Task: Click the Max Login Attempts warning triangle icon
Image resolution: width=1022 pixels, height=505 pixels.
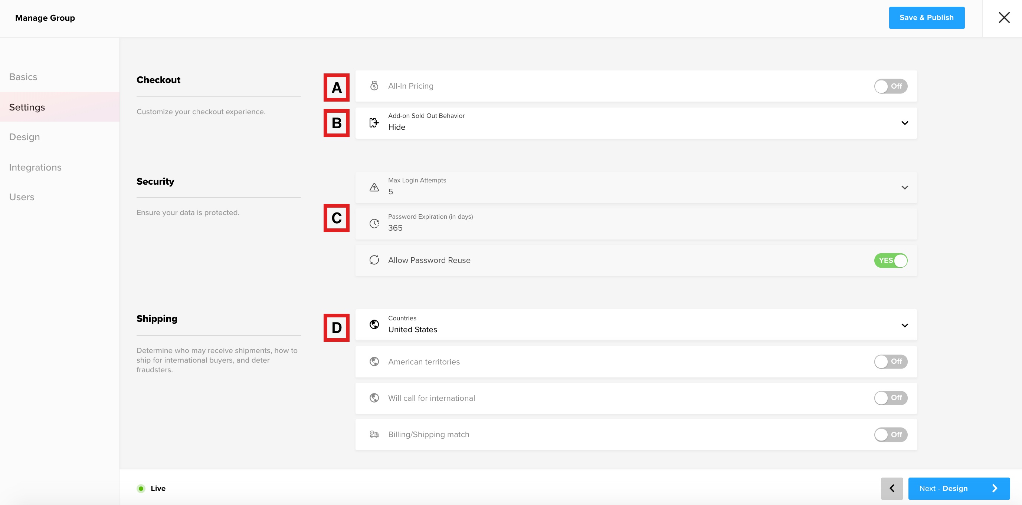Action: pos(374,188)
